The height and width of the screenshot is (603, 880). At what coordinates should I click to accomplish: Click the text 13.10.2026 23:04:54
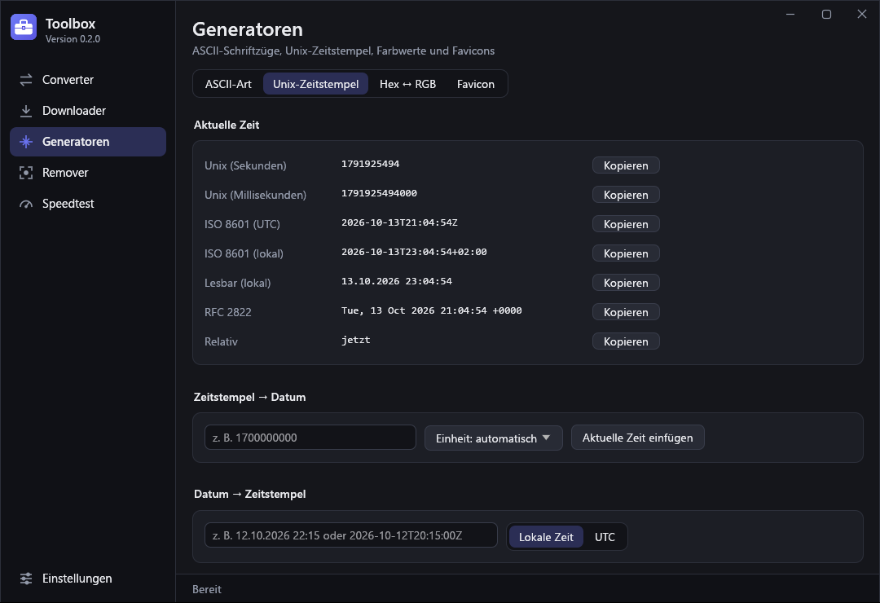(397, 281)
